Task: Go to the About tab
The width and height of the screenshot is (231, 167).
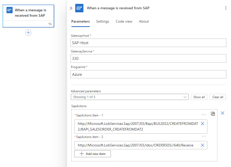Action: tap(144, 21)
